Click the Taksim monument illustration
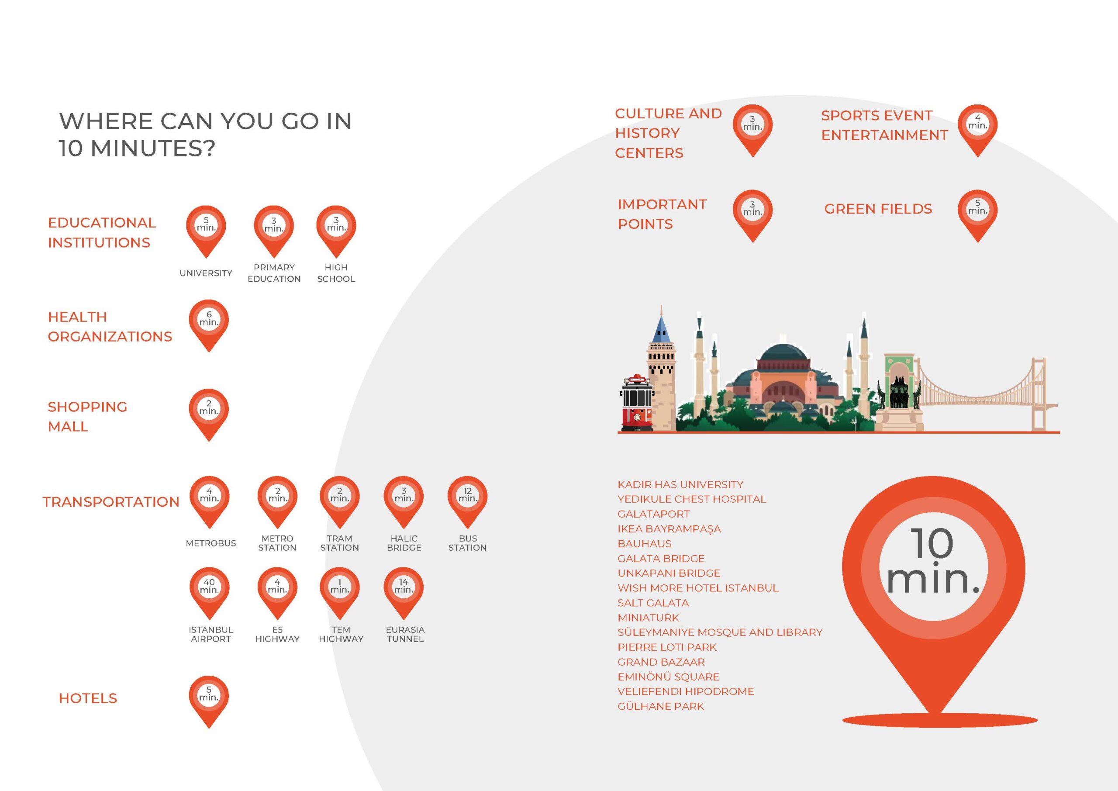1118x791 pixels. click(899, 393)
